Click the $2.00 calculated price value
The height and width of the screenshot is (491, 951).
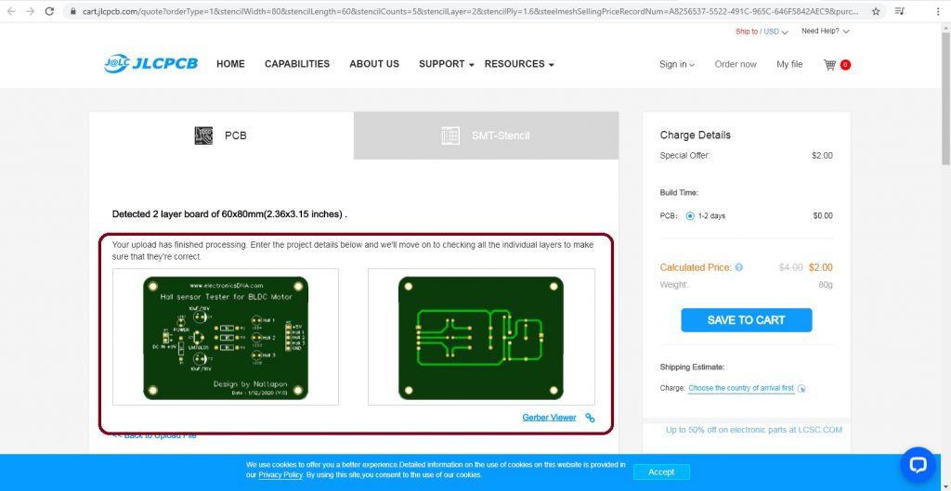(x=821, y=267)
